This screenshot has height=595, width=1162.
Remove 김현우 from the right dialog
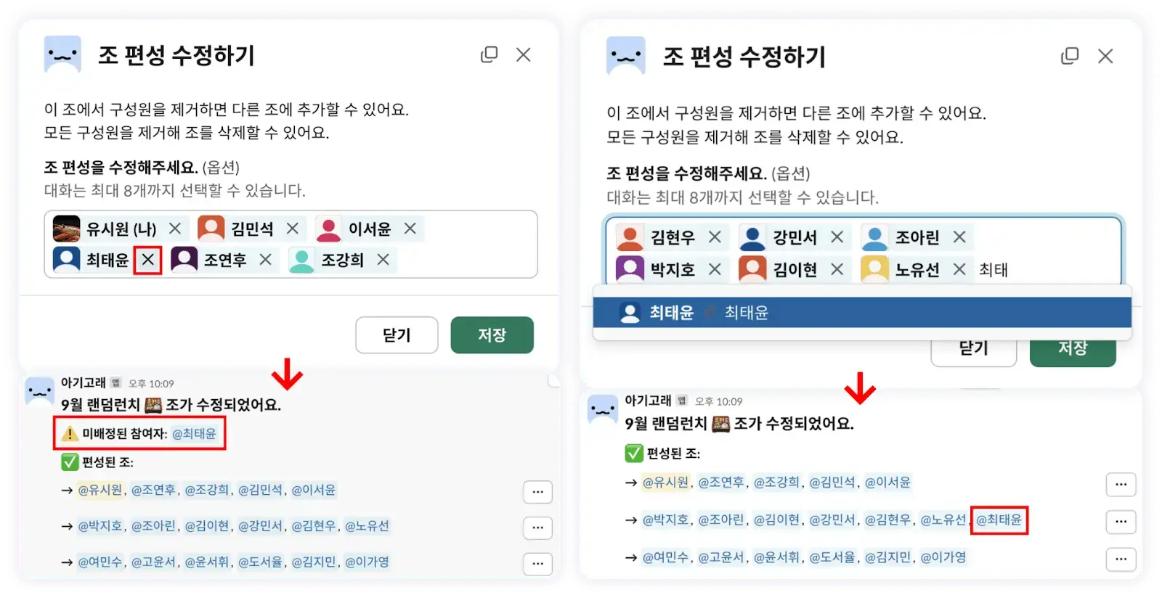pos(715,237)
